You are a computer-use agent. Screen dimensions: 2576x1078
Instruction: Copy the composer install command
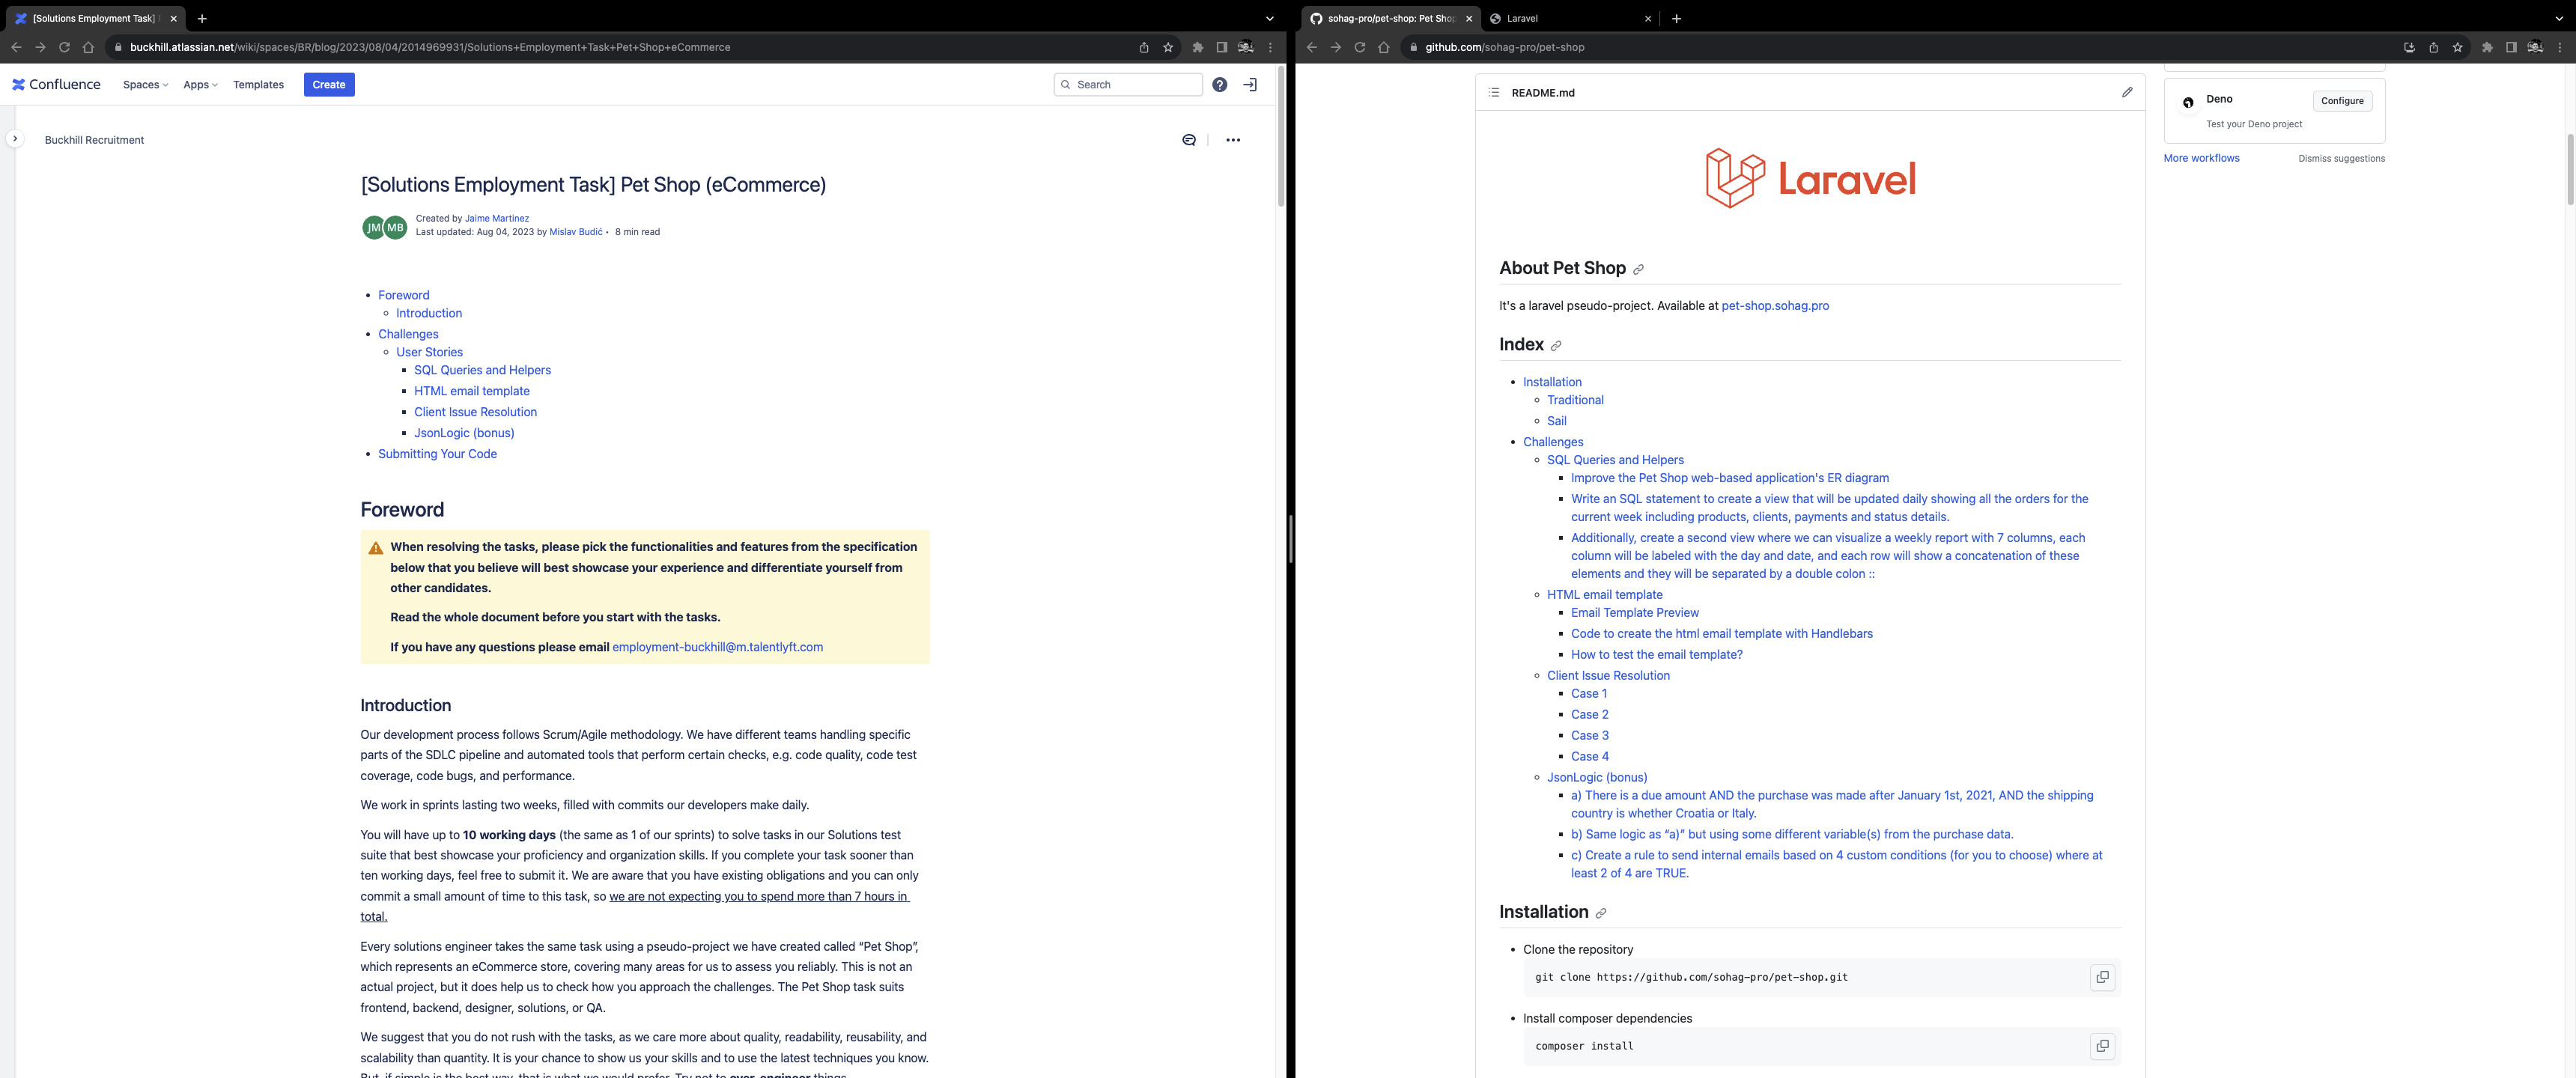[2101, 1046]
